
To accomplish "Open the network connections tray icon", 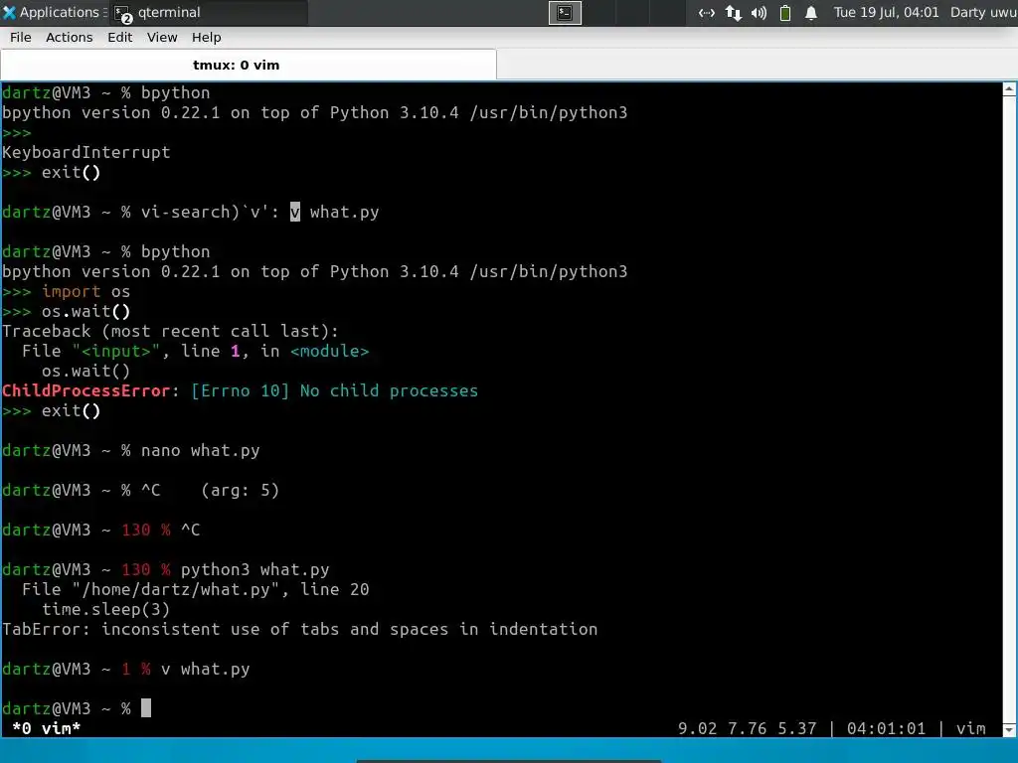I will [x=707, y=12].
